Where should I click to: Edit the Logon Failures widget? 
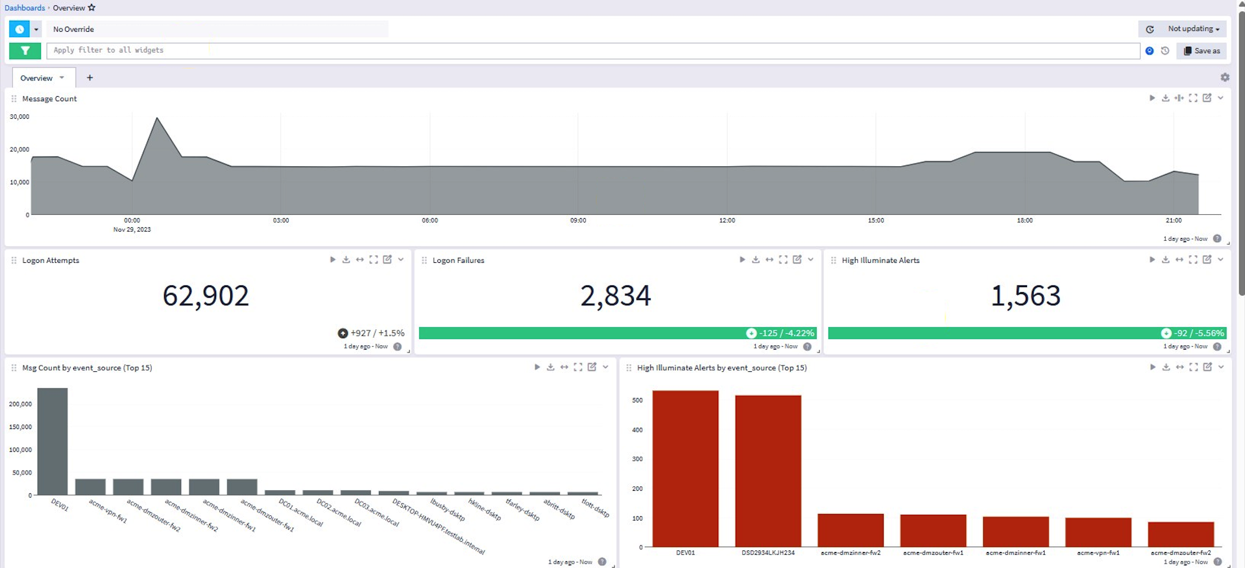click(797, 260)
